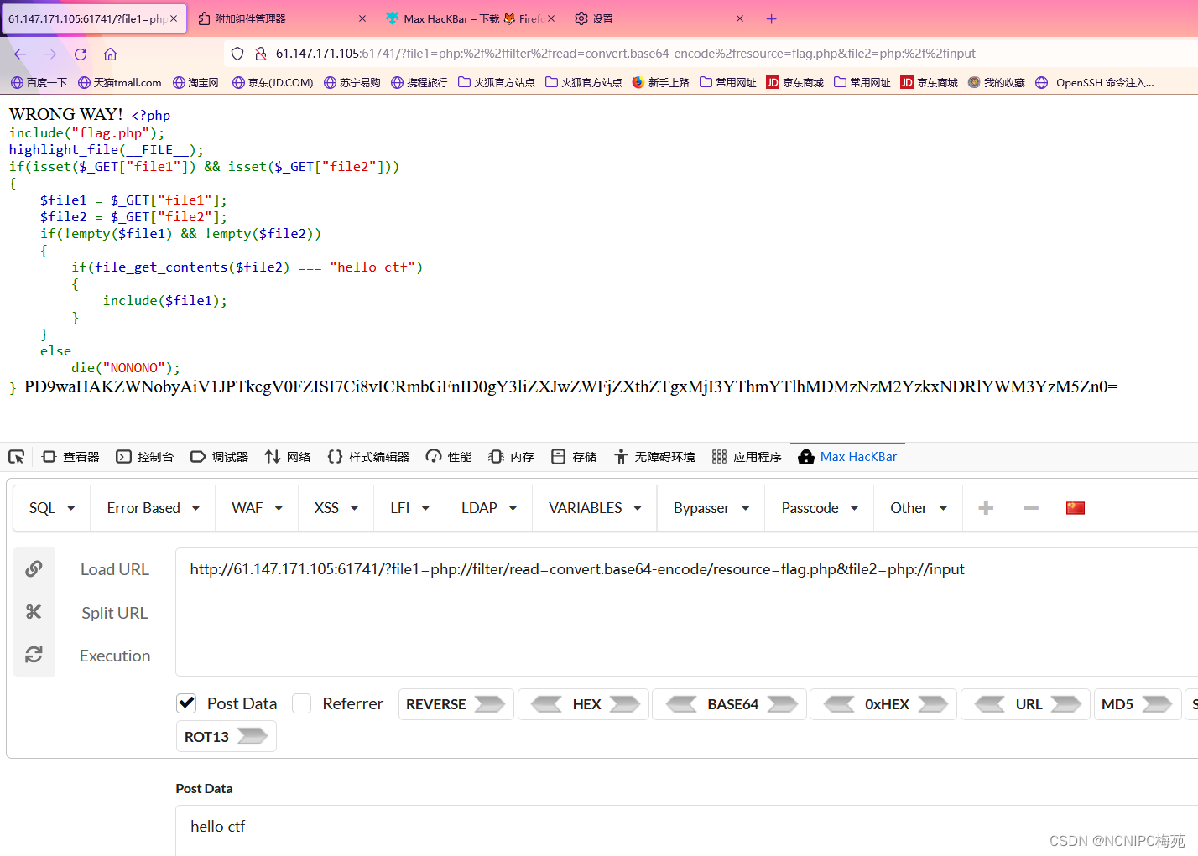Viewport: 1198px width, 856px height.
Task: Click the REVERSE right arrow
Action: tap(490, 704)
